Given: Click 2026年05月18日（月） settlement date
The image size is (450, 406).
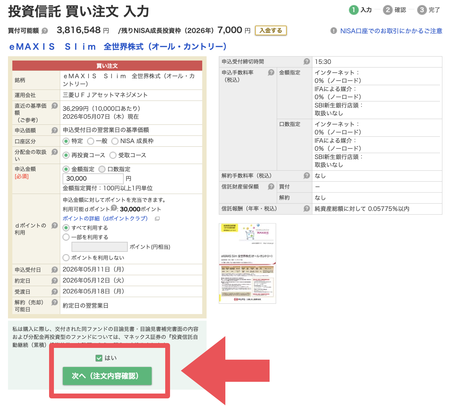Looking at the screenshot, I should point(93,292).
